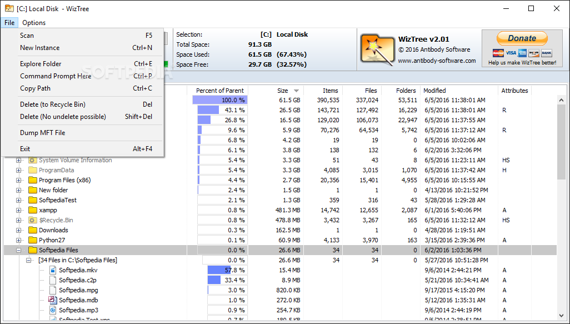Click the scrollbar up arrow
Viewport: 570px width, 324px height.
[x=561, y=99]
